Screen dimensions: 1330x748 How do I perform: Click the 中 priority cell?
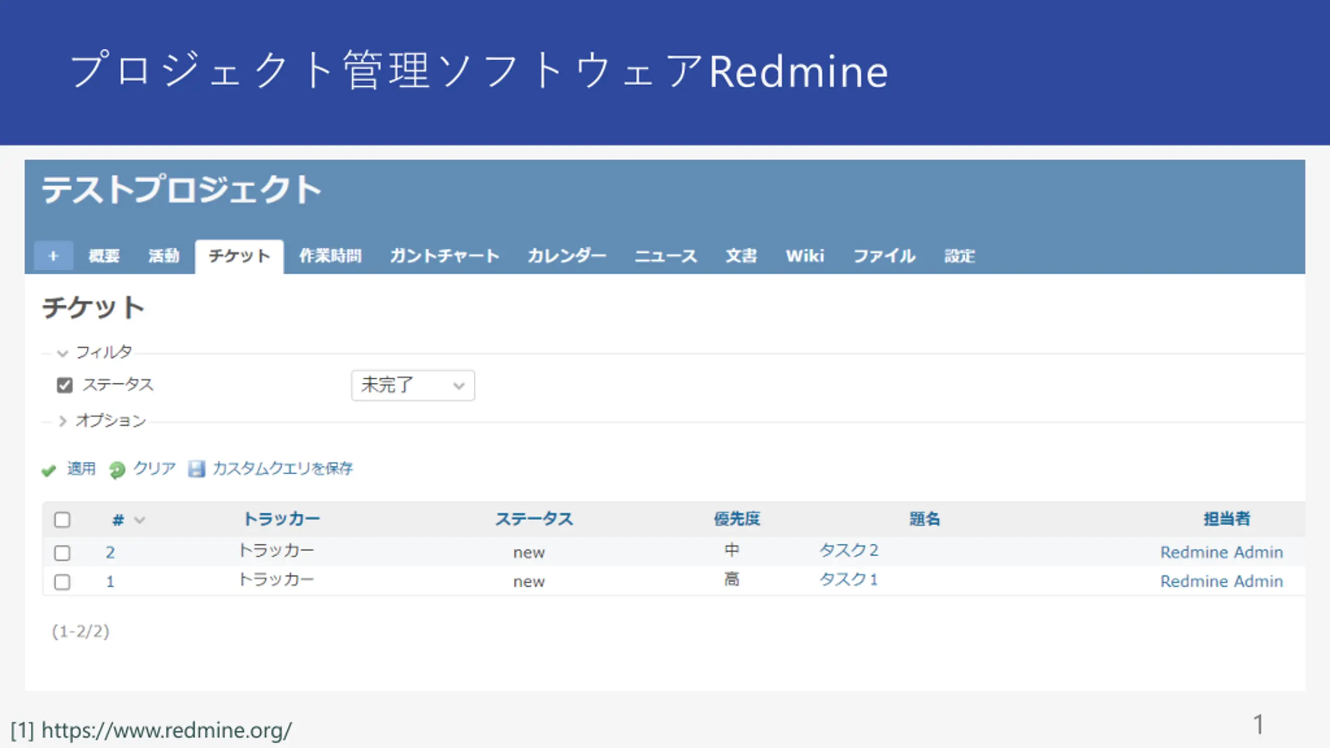coord(732,550)
